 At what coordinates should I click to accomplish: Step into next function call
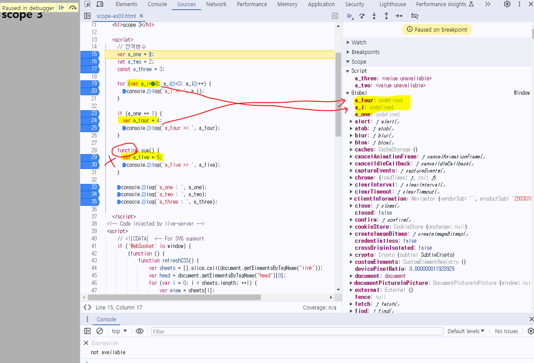point(374,16)
